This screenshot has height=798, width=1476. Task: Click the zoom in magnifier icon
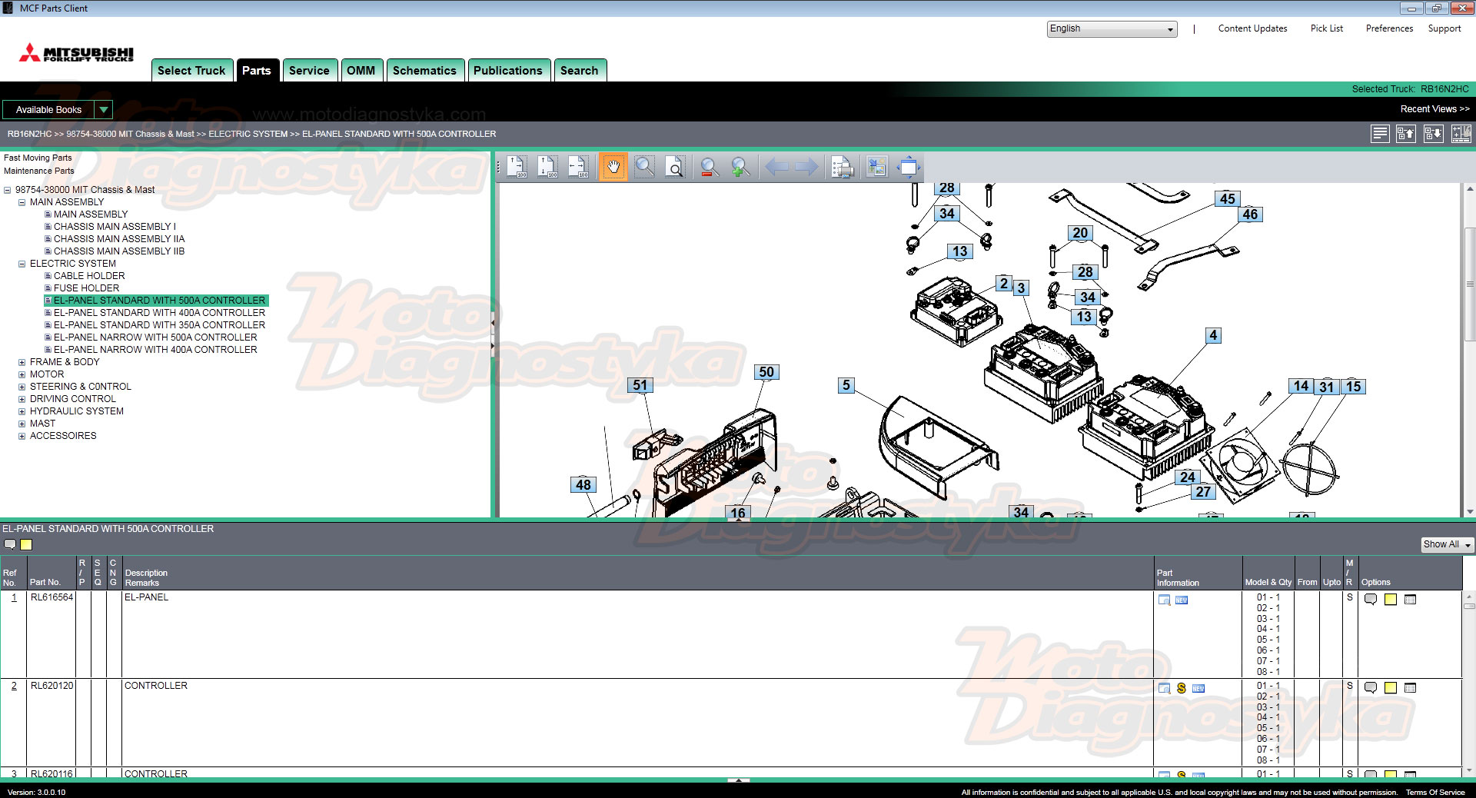740,167
